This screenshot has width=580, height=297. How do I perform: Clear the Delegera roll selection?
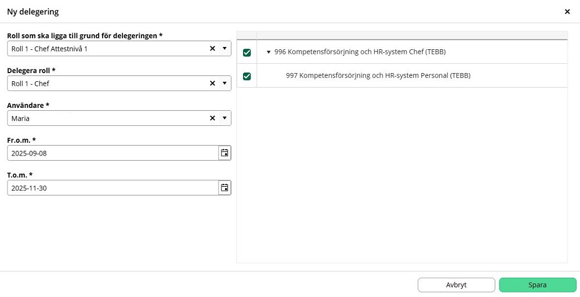(x=212, y=84)
